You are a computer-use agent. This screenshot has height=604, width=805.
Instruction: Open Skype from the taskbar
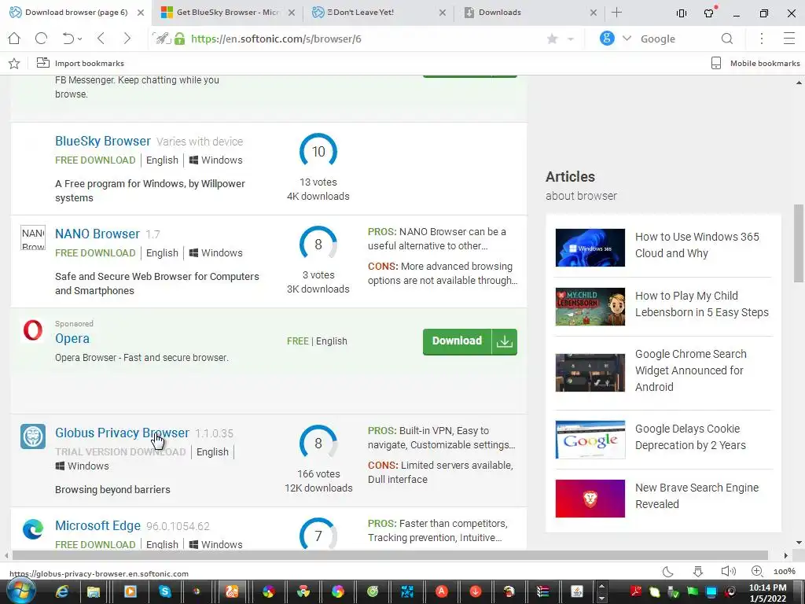pyautogui.click(x=165, y=591)
